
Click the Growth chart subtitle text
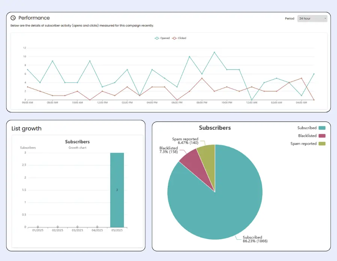(x=77, y=148)
